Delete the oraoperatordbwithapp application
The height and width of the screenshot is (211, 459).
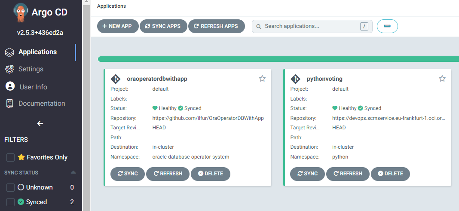[x=211, y=174]
